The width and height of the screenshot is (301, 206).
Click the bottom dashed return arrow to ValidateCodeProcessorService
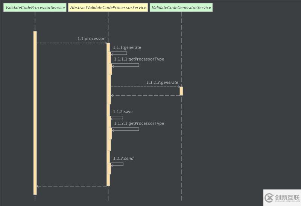pos(72,186)
